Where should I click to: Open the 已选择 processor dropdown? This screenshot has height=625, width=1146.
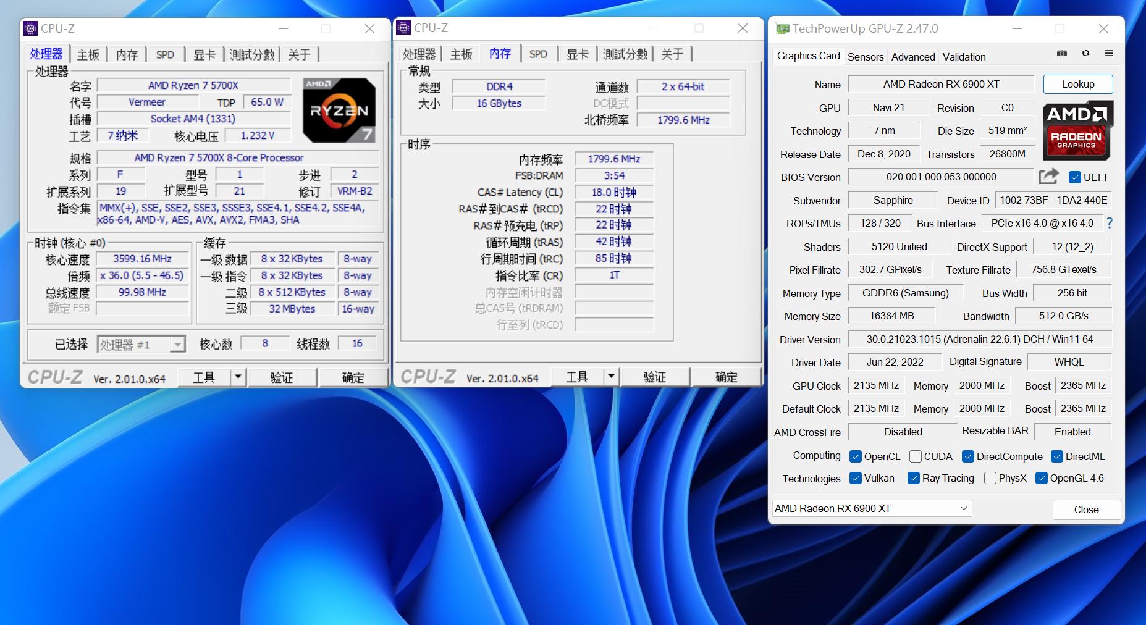click(x=178, y=343)
